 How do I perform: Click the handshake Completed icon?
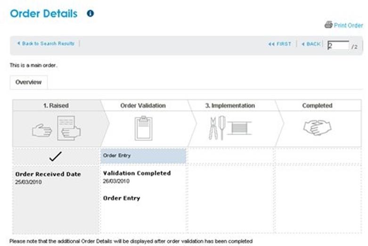pyautogui.click(x=317, y=128)
